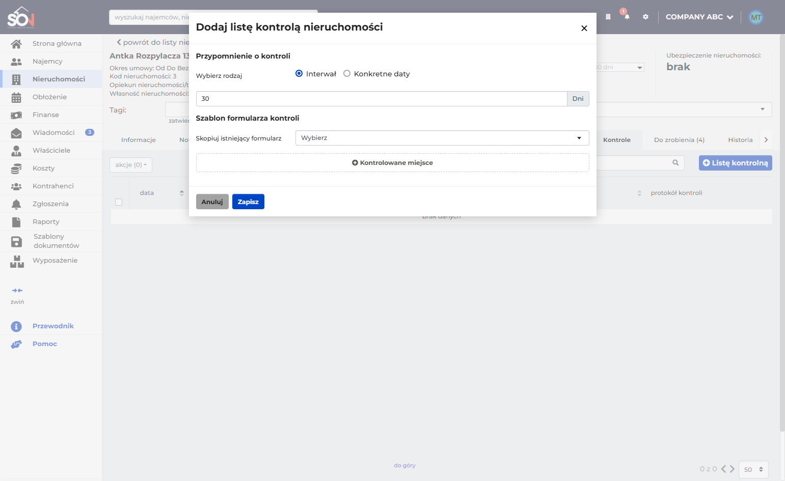This screenshot has width=785, height=481.
Task: Open notifications bell in top bar
Action: [x=627, y=17]
